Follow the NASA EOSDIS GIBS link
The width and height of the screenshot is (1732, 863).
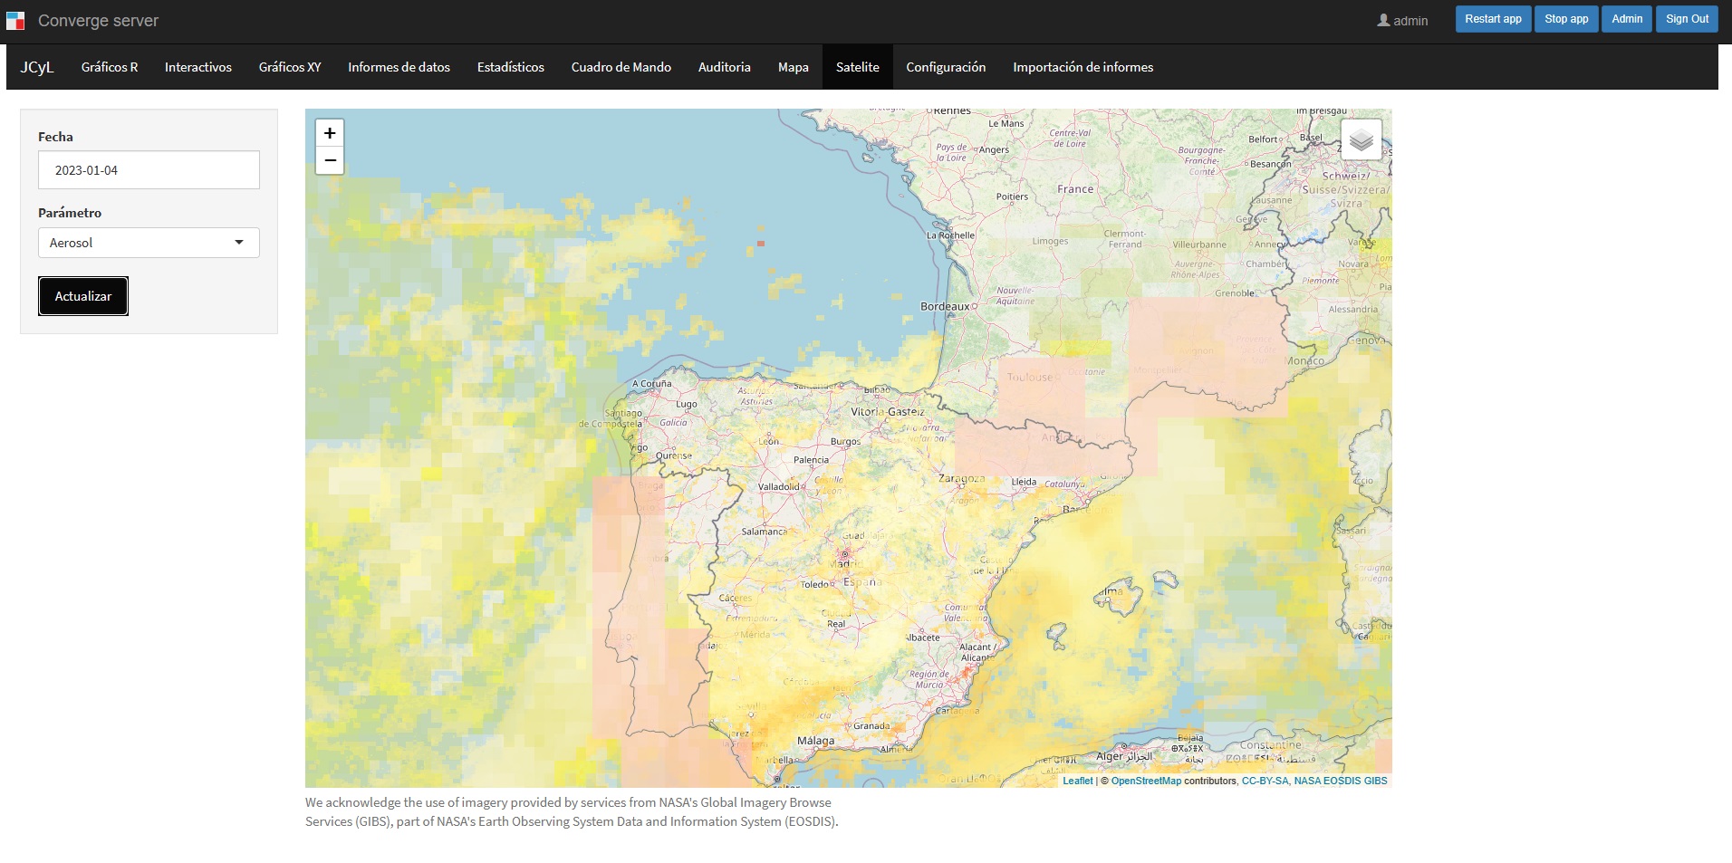click(x=1341, y=781)
